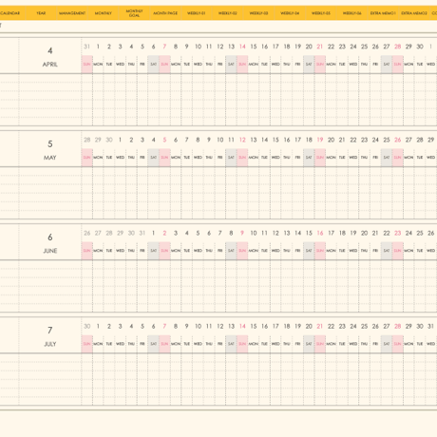Open the MONTHLY GOAL tab
Image resolution: width=437 pixels, height=437 pixels.
[x=134, y=13]
